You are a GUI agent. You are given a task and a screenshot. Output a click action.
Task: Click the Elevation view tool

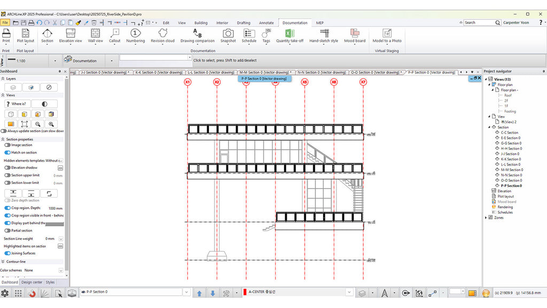pos(71,36)
